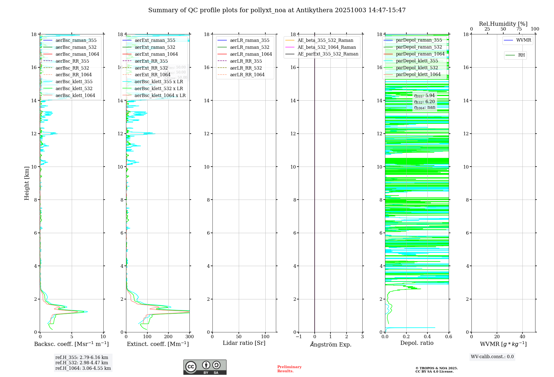Click the ref.H_532 reference height text
The height and width of the screenshot is (377, 554).
(81, 363)
